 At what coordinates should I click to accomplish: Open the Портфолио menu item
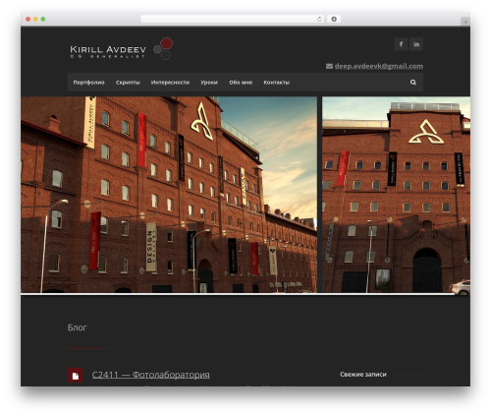(88, 83)
